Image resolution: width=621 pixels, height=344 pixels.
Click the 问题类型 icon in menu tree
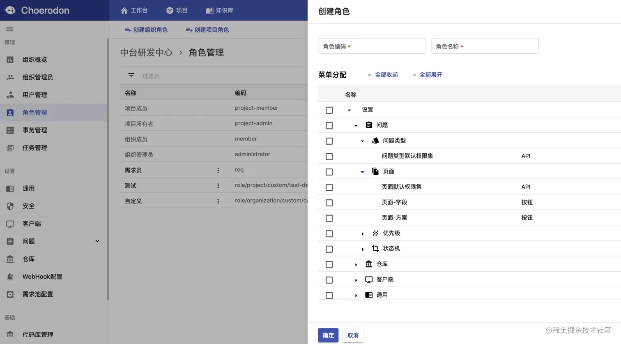pos(375,141)
